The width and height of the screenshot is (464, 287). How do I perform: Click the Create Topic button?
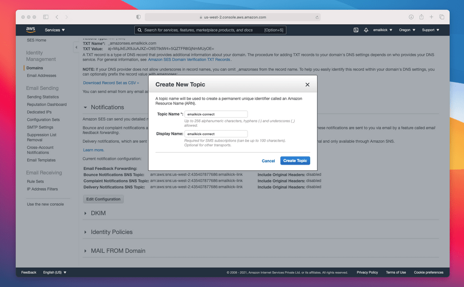[x=295, y=160]
